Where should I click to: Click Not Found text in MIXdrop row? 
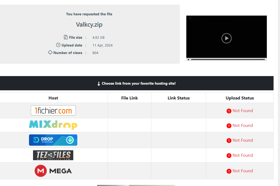243,126
